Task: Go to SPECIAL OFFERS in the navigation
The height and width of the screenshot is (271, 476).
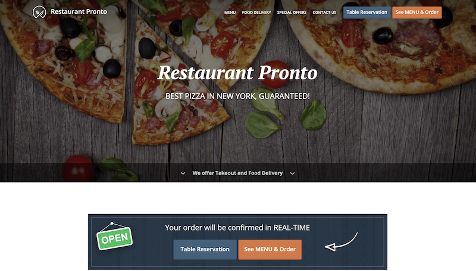Action: [x=292, y=12]
